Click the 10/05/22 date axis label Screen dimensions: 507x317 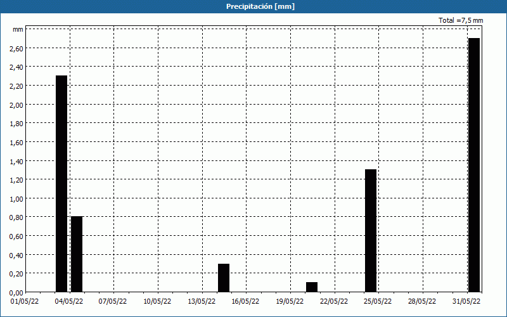[158, 302]
